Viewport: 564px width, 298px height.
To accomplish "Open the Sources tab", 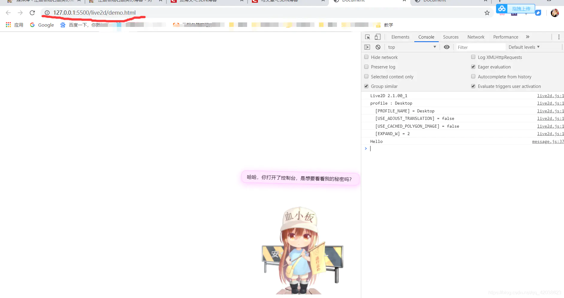I will [x=451, y=37].
